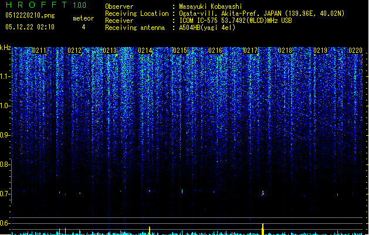This screenshot has height=235, width=369.
Task: Select the ICOM IC-575 receiver description
Action: coord(235,21)
